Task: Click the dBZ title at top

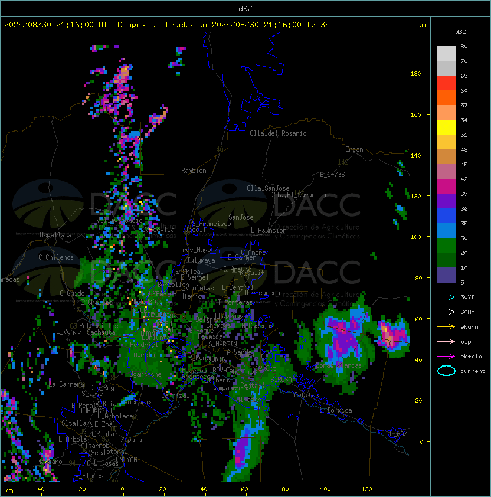Action: pos(245,9)
